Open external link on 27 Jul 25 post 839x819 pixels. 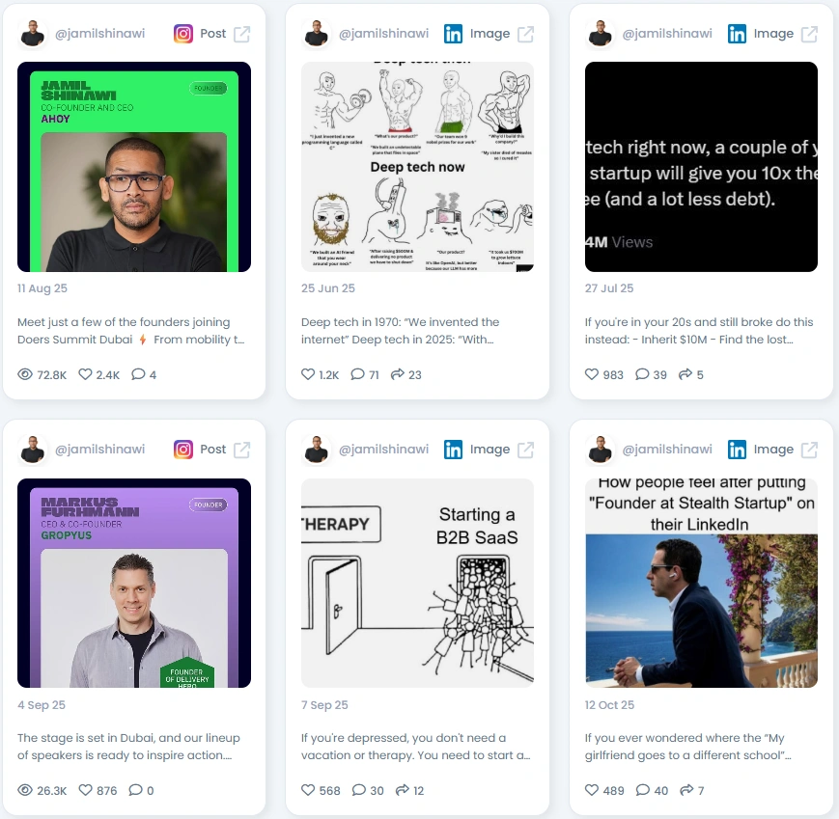809,34
